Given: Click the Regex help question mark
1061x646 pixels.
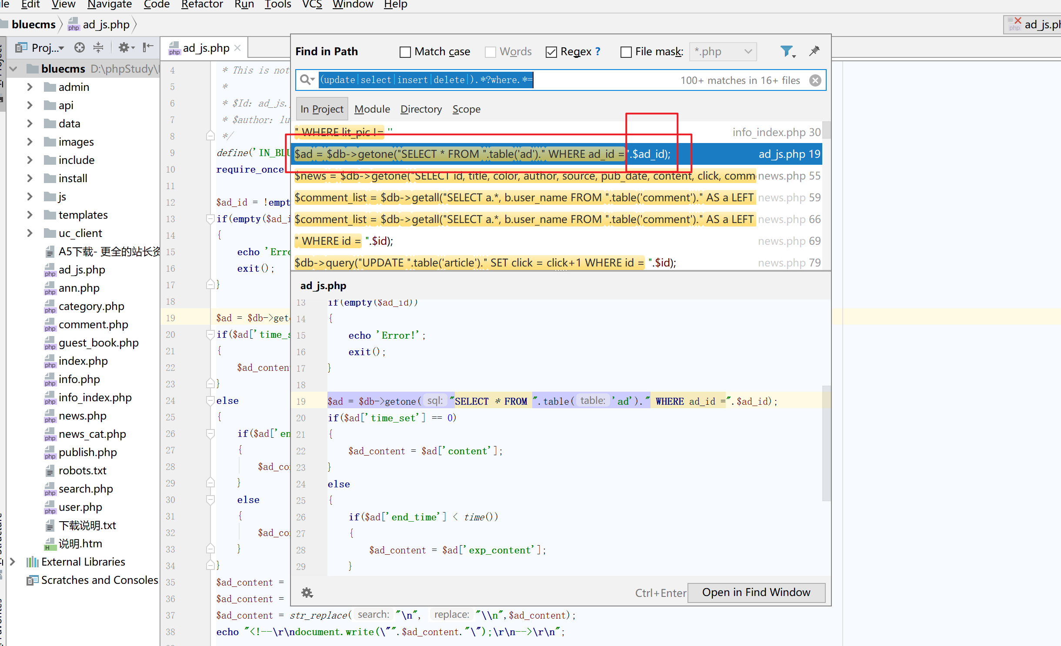Looking at the screenshot, I should pos(598,51).
